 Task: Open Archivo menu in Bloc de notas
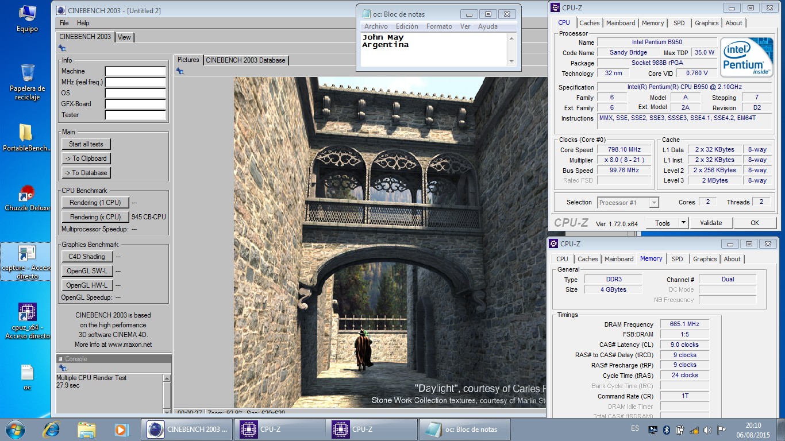(x=376, y=26)
